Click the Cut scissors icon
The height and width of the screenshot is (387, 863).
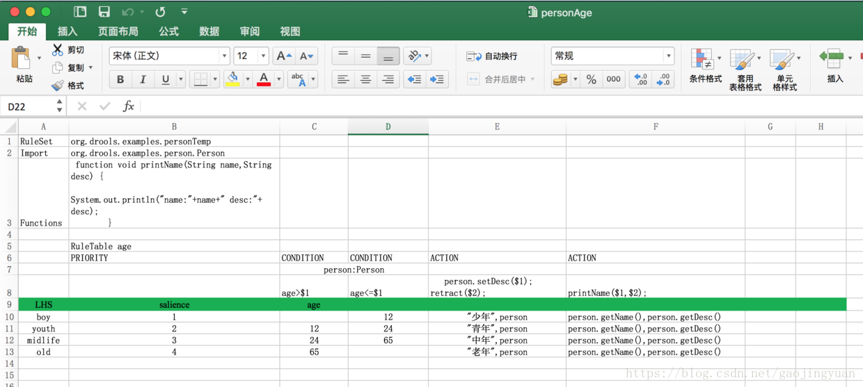[x=58, y=49]
